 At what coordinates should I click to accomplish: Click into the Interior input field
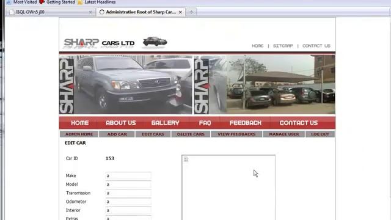point(128,210)
